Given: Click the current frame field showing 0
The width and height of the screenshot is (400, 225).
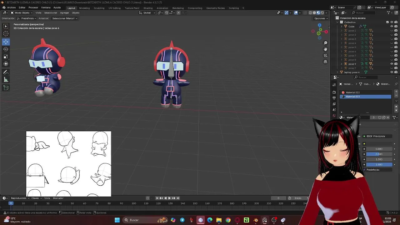Looking at the screenshot, I should (278, 198).
